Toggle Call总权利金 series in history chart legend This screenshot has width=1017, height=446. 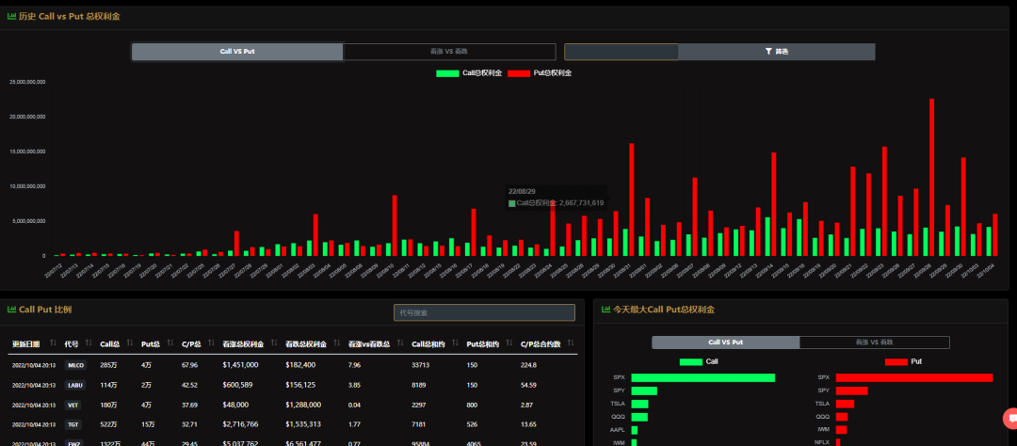(x=470, y=73)
